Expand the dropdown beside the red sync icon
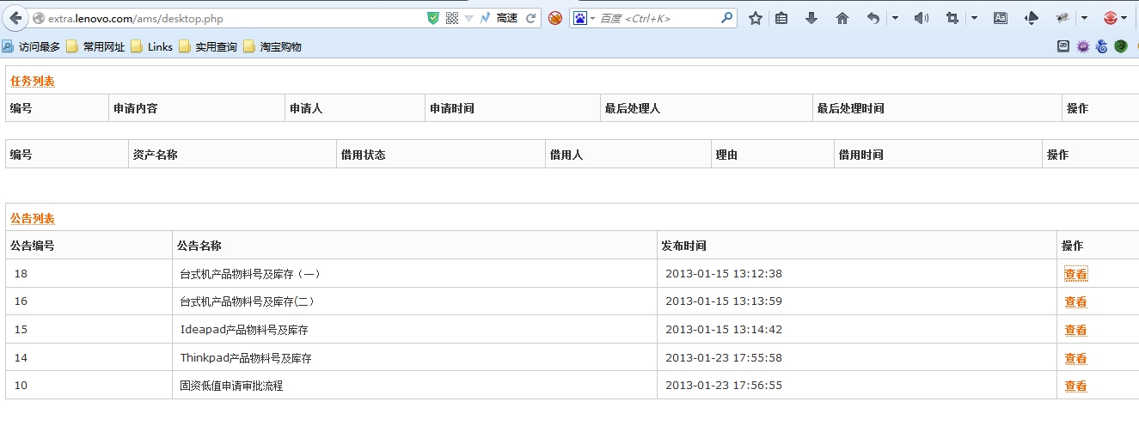Image resolution: width=1139 pixels, height=432 pixels. pyautogui.click(x=1124, y=18)
